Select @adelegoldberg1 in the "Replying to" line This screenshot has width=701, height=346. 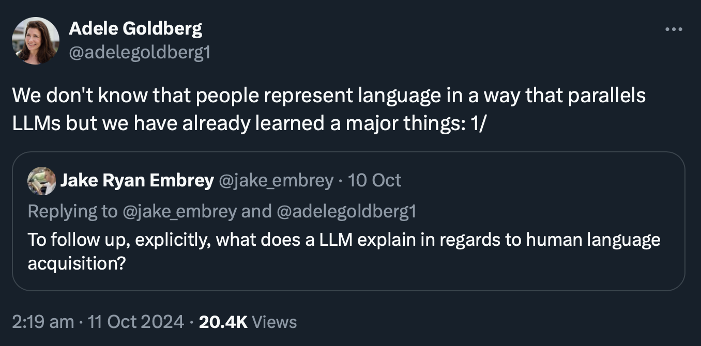coord(346,211)
